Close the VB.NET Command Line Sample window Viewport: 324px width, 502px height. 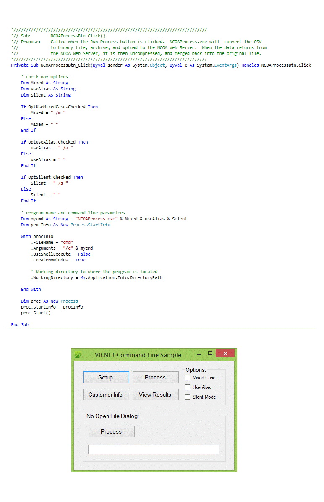tap(225, 353)
